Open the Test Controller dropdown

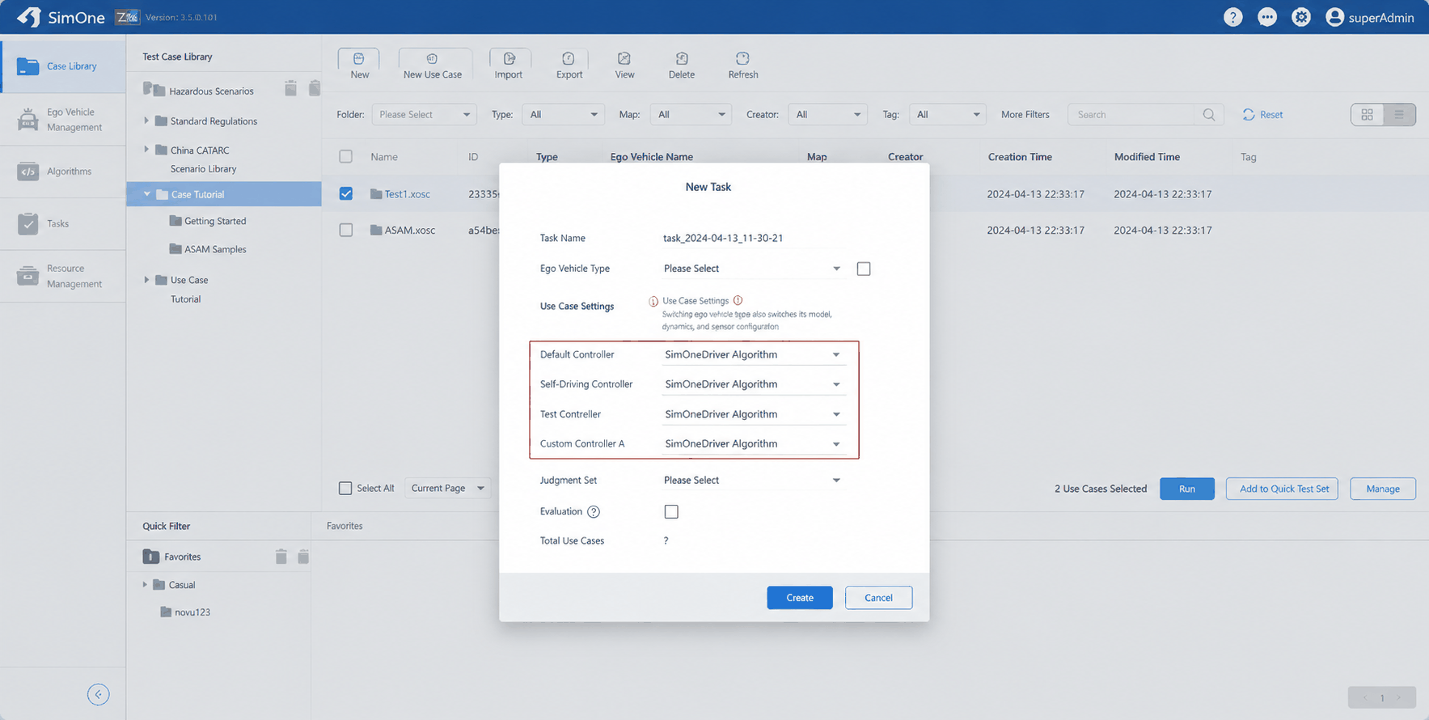(x=753, y=414)
